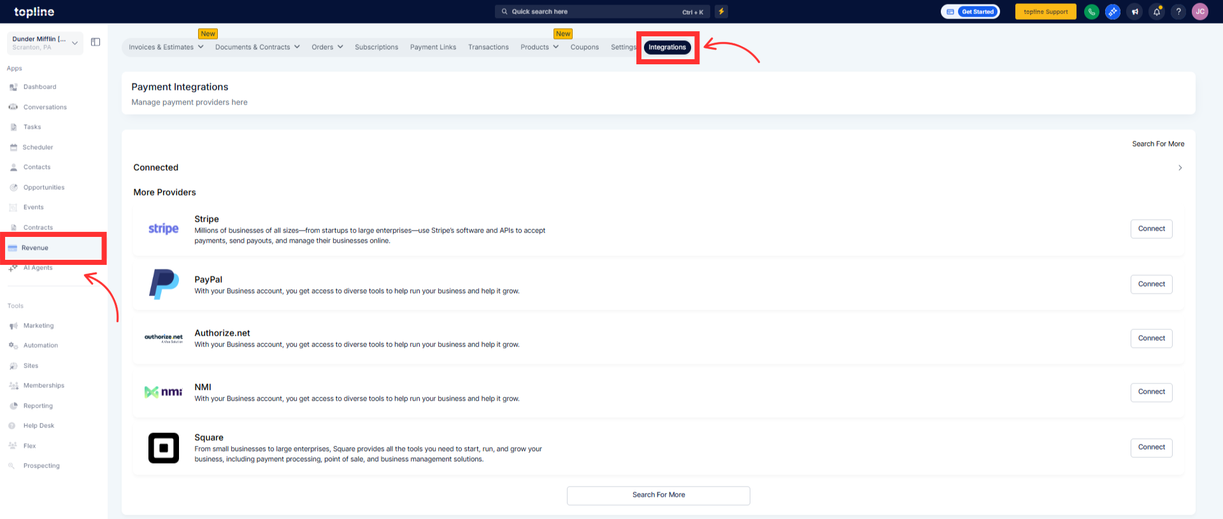Viewport: 1223px width, 519px height.
Task: Click the Authorize.net logo
Action: pos(164,338)
